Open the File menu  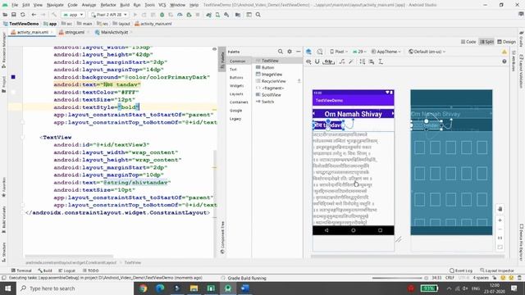pos(15,5)
